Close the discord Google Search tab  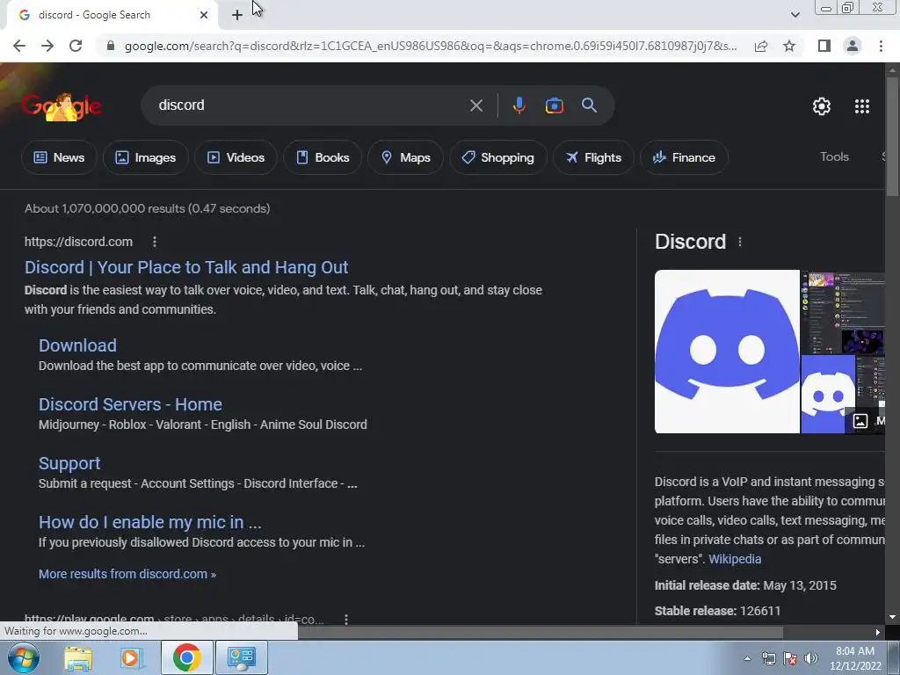click(204, 15)
